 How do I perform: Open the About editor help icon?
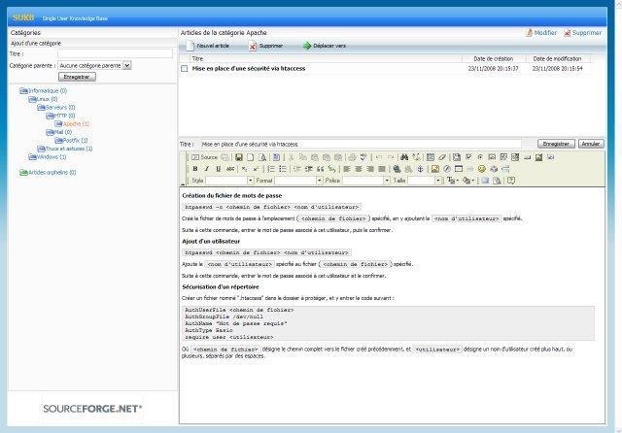511,181
